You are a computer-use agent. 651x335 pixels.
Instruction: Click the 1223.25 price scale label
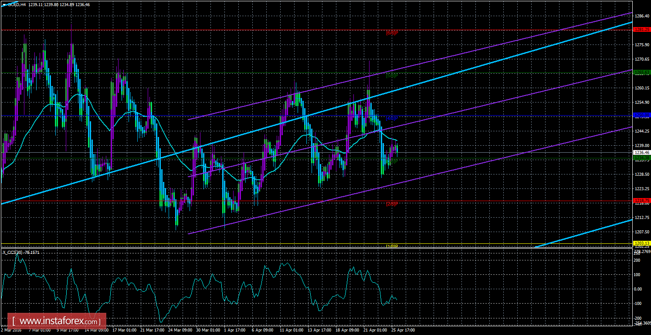(642, 189)
